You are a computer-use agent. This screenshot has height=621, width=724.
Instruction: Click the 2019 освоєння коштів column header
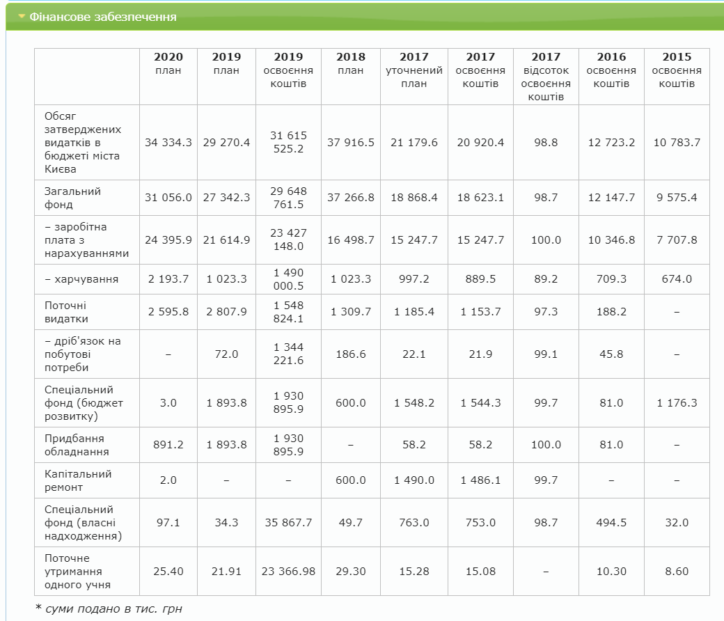click(x=288, y=70)
